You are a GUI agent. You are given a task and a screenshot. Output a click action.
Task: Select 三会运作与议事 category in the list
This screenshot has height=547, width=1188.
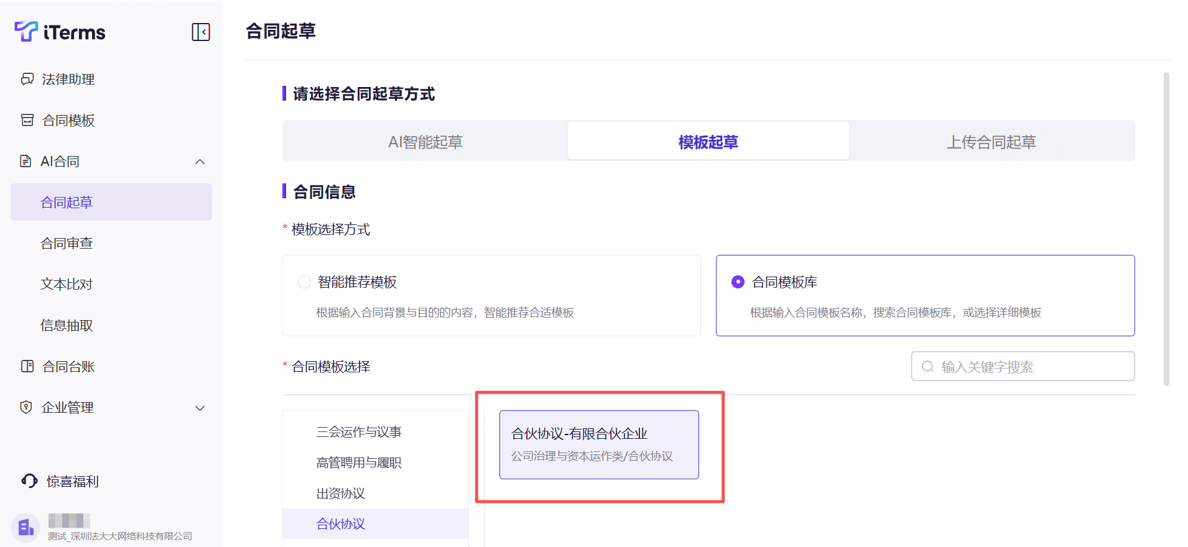[359, 432]
